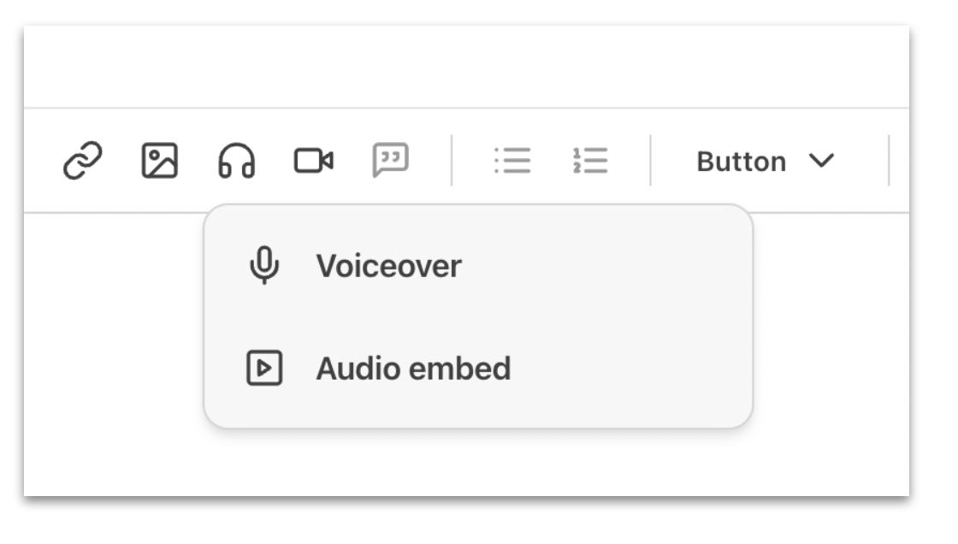Click the image insert icon

coord(159,161)
